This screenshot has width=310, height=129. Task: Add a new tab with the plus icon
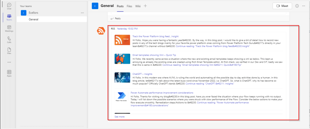point(145,6)
